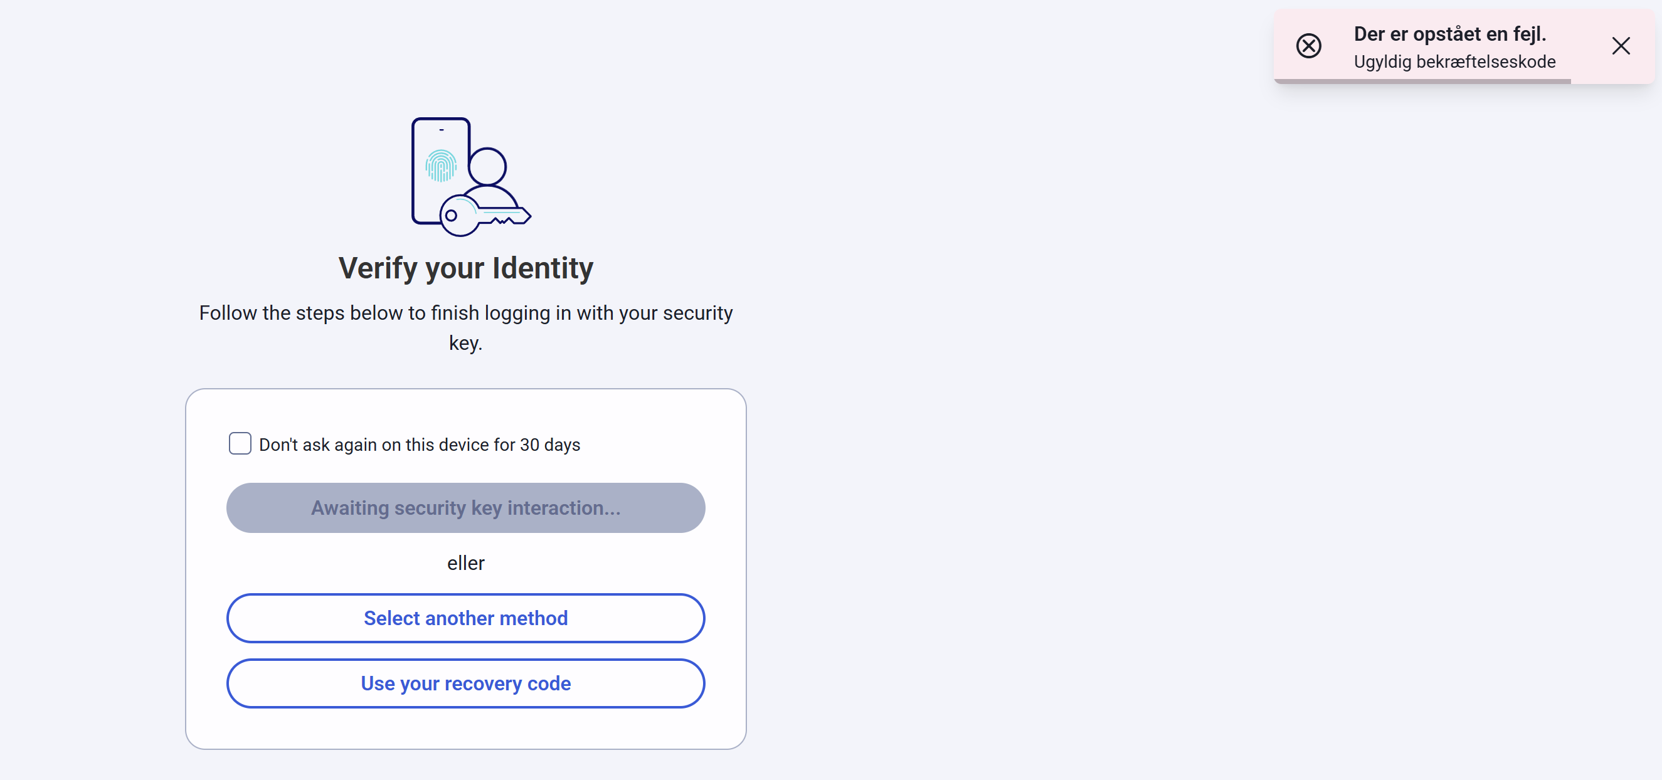
Task: Click the circled-X error icon in notification
Action: pos(1308,46)
